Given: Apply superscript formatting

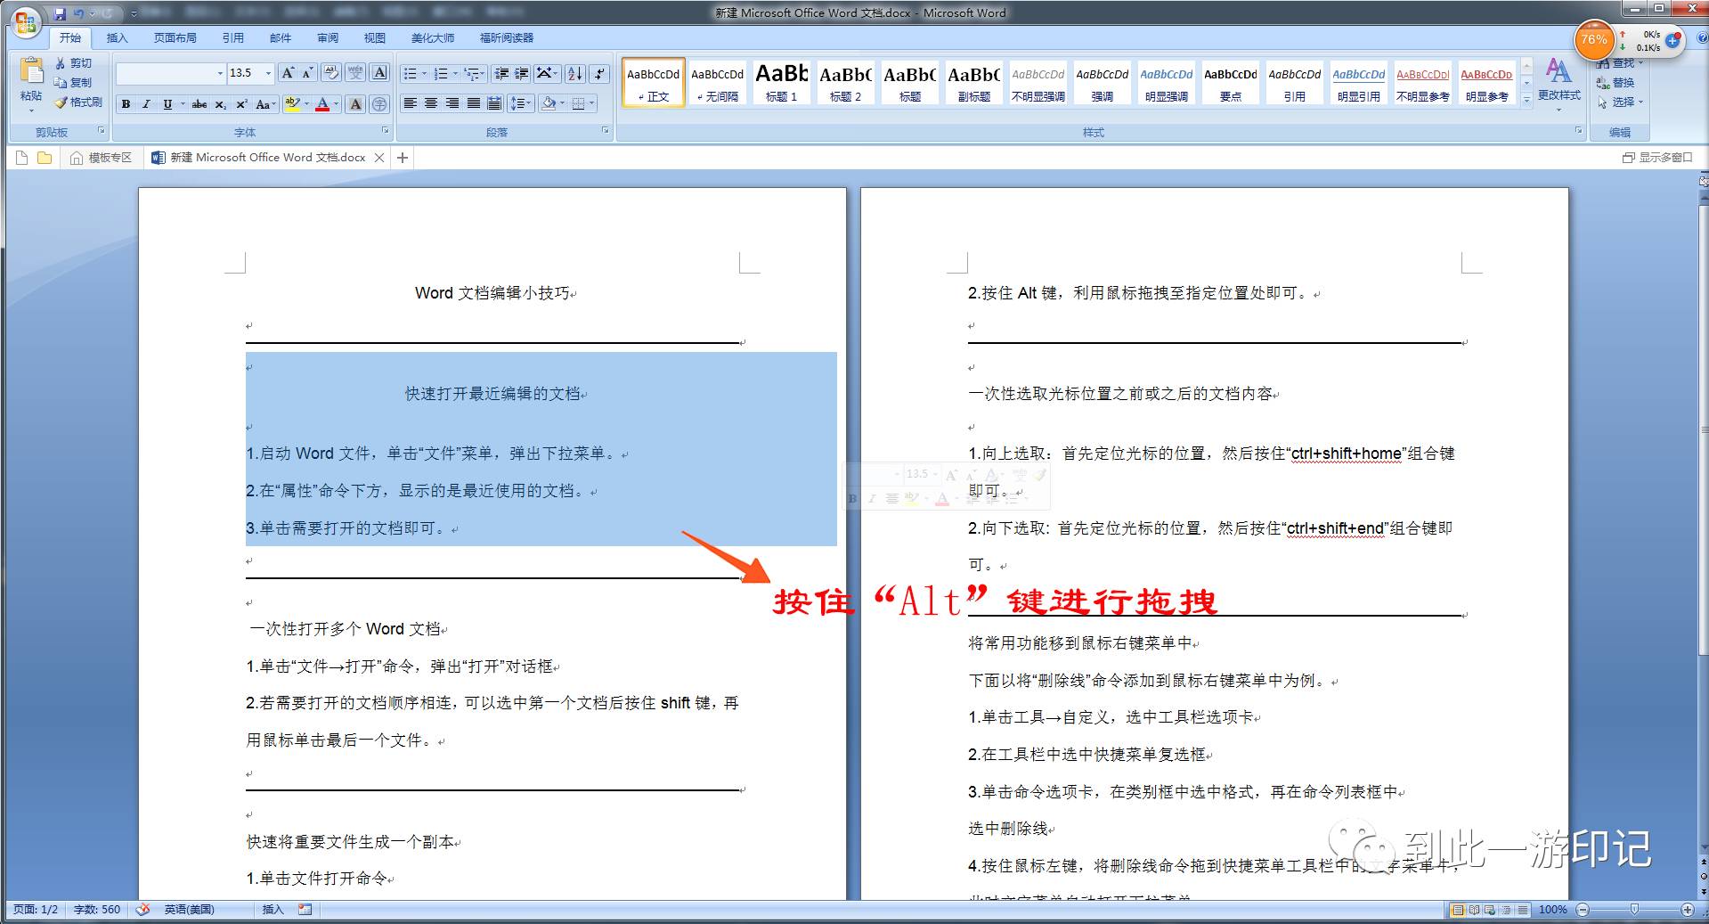Looking at the screenshot, I should tap(241, 104).
